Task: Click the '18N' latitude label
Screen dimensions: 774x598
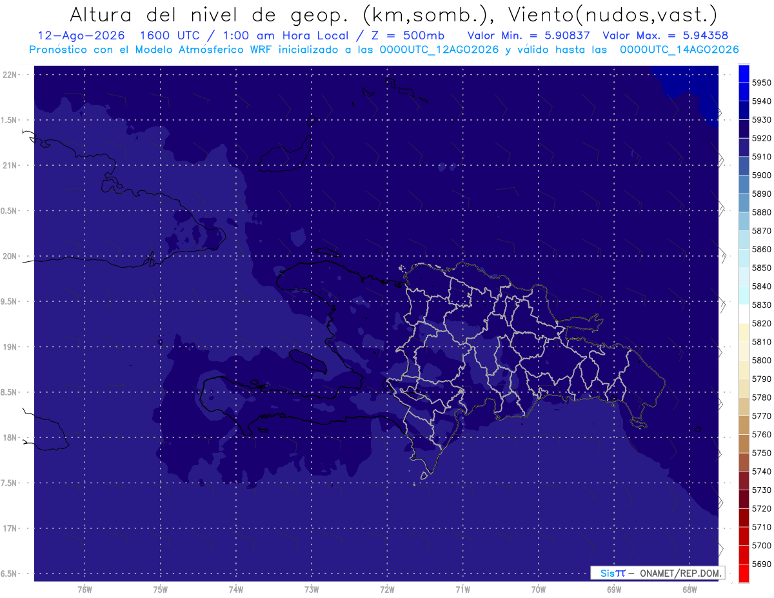Action: (x=10, y=437)
